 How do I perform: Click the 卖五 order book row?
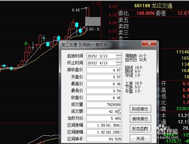click(153, 20)
